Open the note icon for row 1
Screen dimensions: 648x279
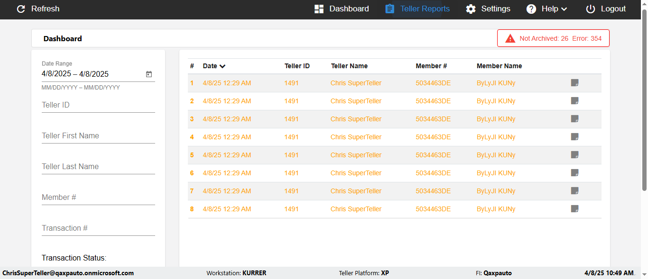point(574,83)
